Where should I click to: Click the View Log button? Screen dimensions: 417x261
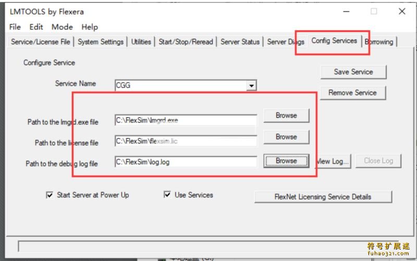tap(334, 161)
